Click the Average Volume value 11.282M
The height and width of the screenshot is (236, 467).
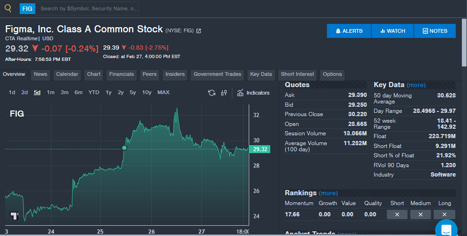(x=355, y=143)
